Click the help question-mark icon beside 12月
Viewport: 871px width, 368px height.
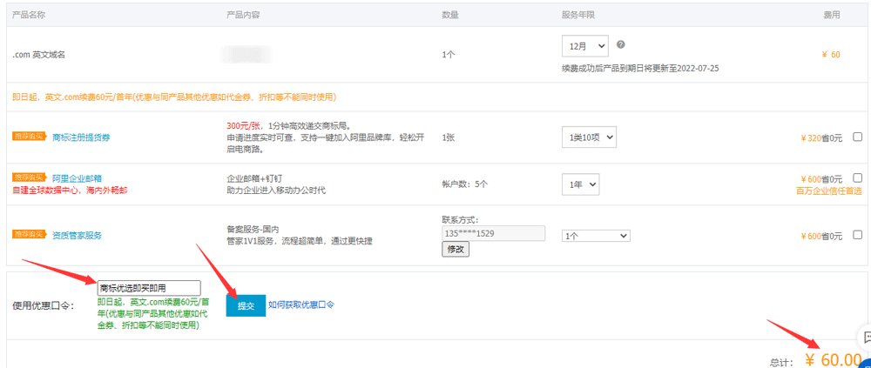tap(620, 44)
